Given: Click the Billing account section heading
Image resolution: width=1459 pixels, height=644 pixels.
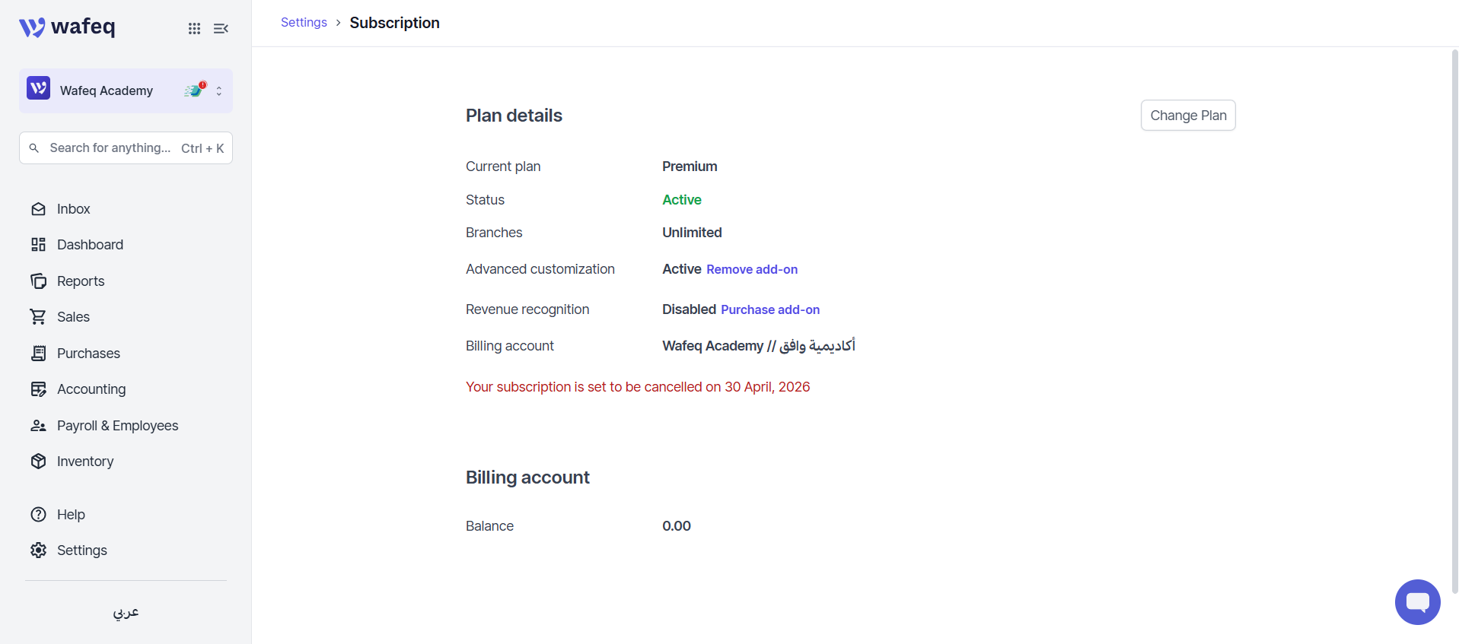Looking at the screenshot, I should pyautogui.click(x=527, y=477).
